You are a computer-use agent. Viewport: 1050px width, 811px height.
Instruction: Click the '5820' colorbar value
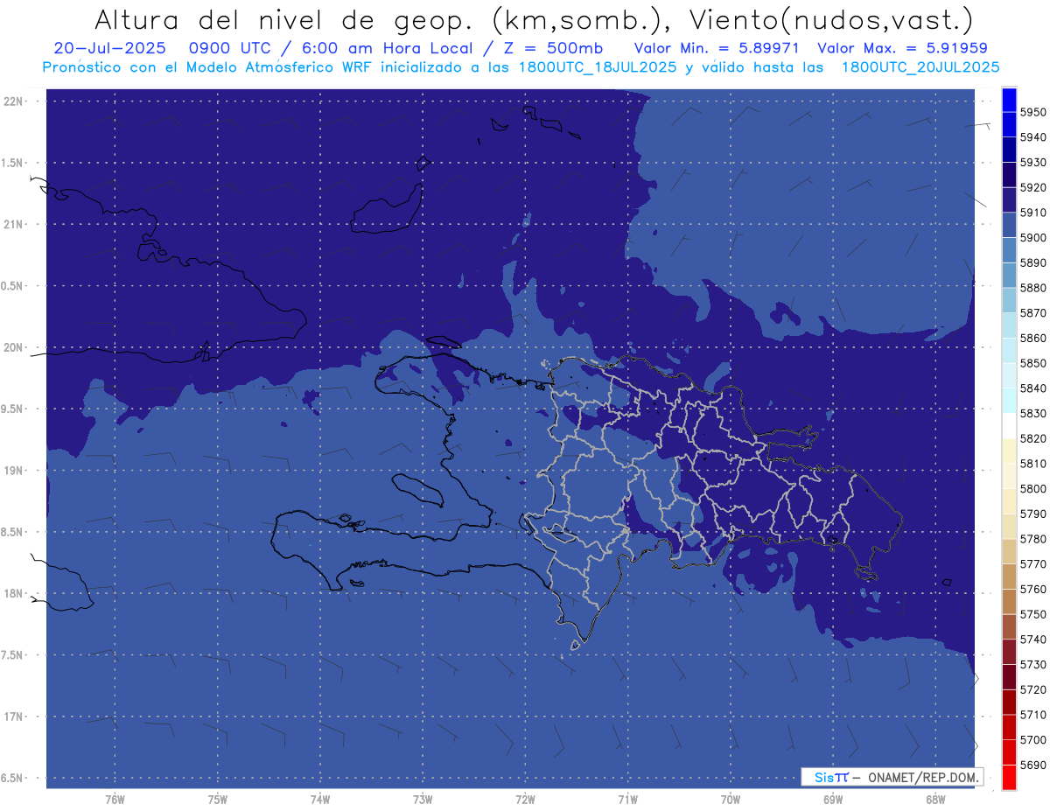(1033, 438)
